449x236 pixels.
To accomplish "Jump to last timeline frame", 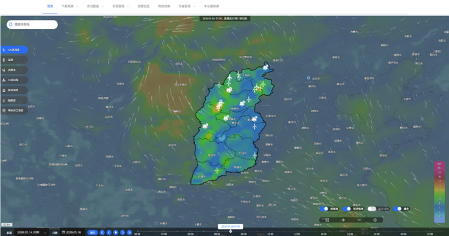I will tap(129, 233).
